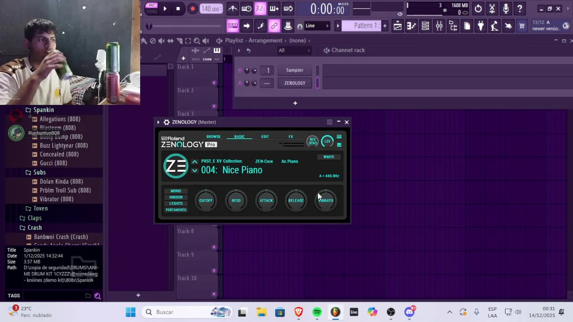Stop playback with the Stop button
This screenshot has width=573, height=322.
[x=178, y=8]
